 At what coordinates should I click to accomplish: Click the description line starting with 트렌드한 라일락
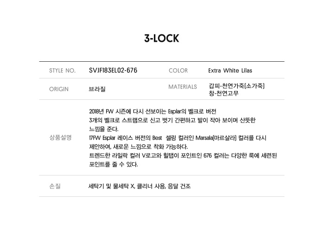click(x=183, y=156)
